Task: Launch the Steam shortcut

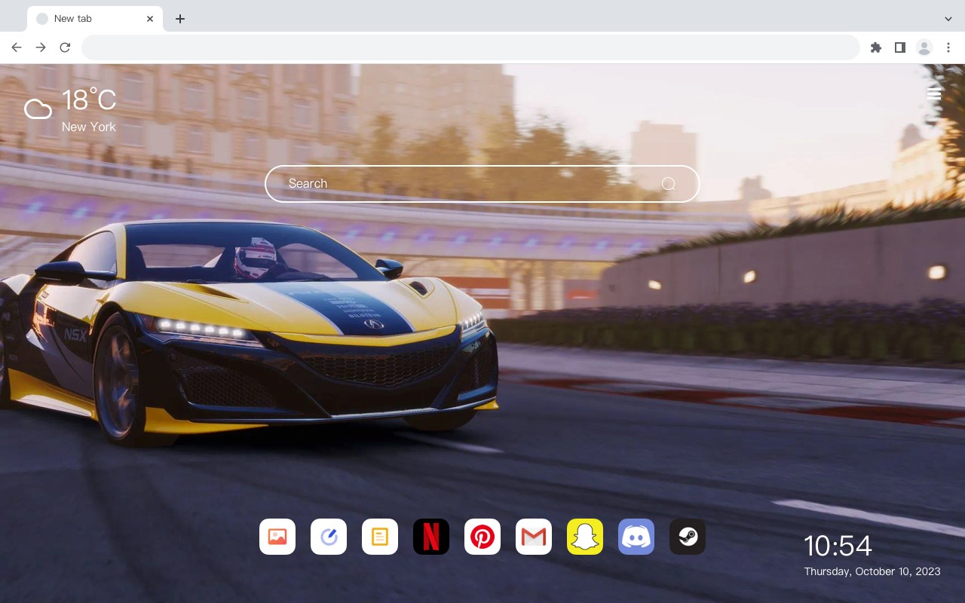Action: pos(688,537)
